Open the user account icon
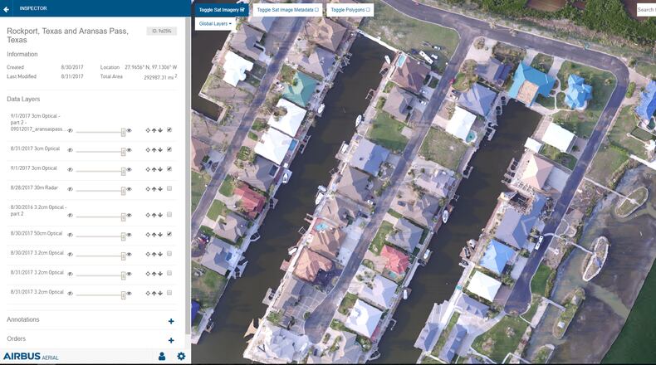Screen dimensions: 656x365 tap(162, 357)
